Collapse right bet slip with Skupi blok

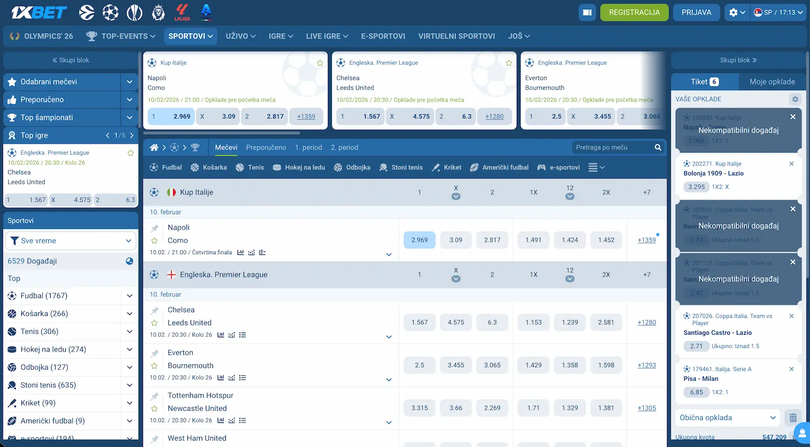click(x=738, y=60)
